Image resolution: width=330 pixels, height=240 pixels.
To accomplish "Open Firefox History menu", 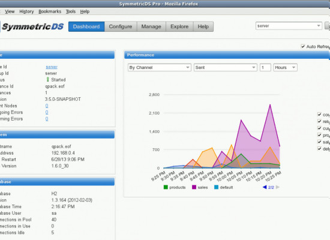I will pyautogui.click(x=26, y=11).
